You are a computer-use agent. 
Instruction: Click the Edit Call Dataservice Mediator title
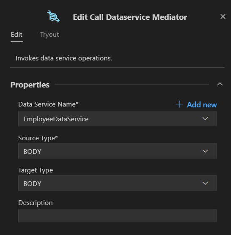130,17
